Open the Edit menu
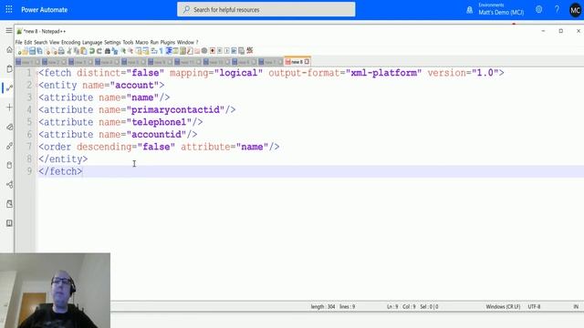The width and height of the screenshot is (584, 328). pyautogui.click(x=28, y=43)
